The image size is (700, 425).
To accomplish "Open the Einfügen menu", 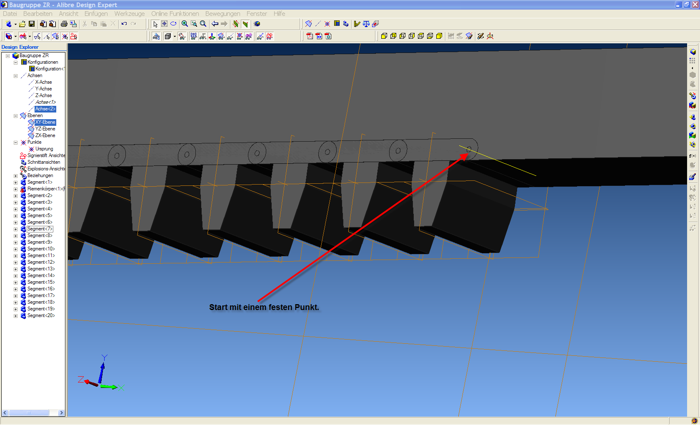I will (96, 14).
